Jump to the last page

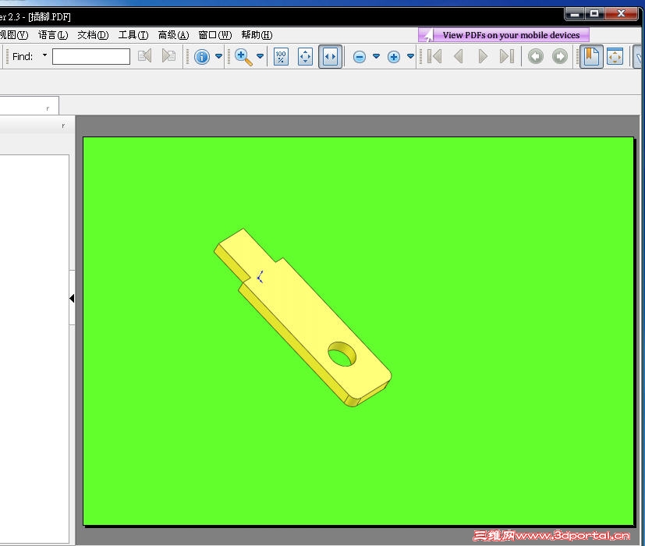click(507, 56)
